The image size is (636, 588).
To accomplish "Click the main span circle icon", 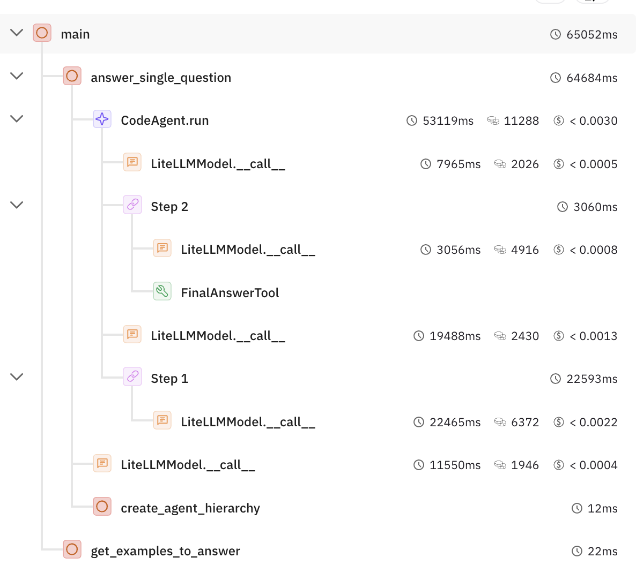I will (x=42, y=33).
